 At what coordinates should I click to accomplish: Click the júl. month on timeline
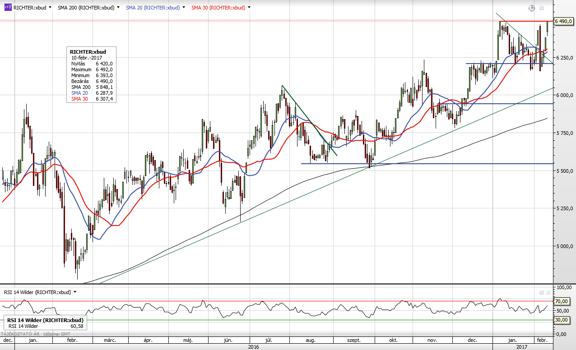(x=268, y=340)
